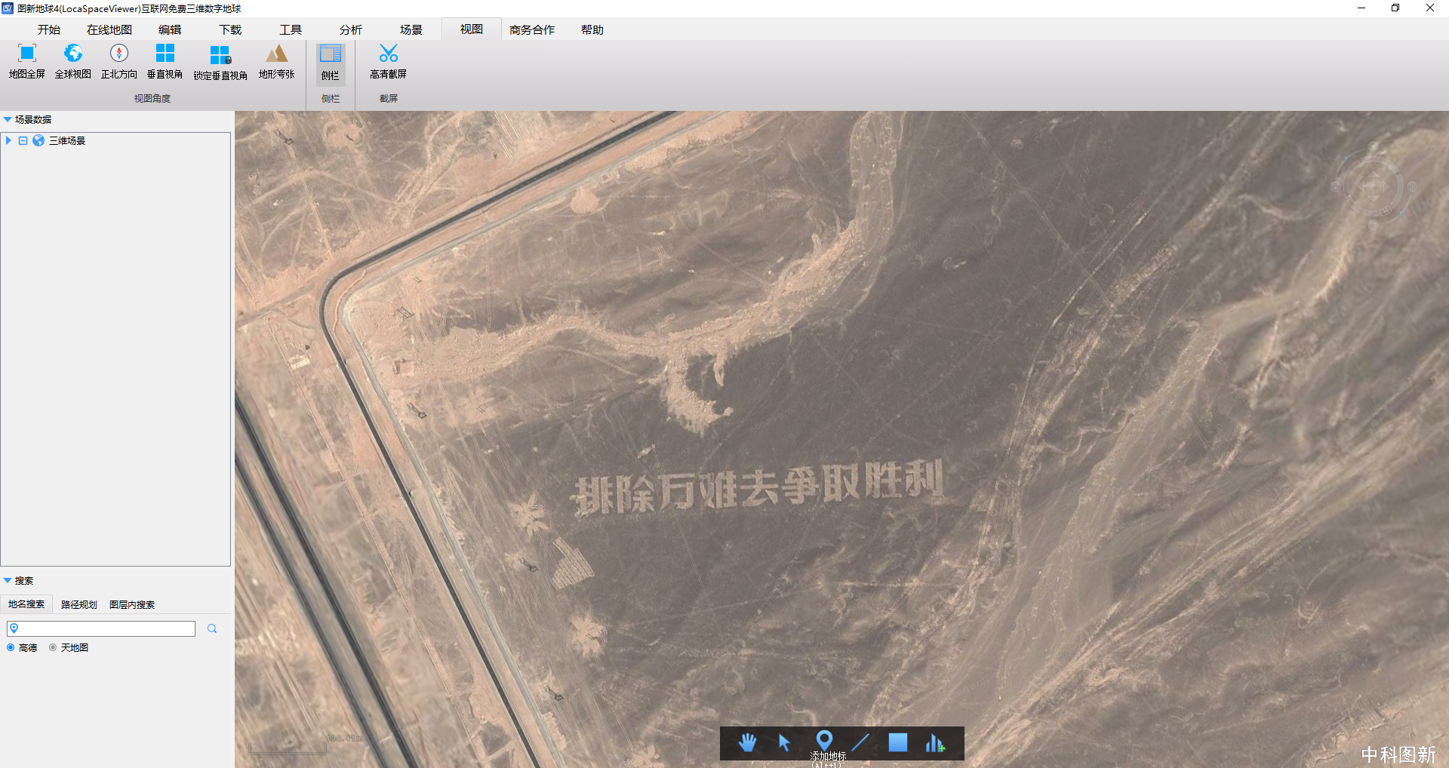The image size is (1449, 768).
Task: Select the 添加地标 tool
Action: pos(825,742)
